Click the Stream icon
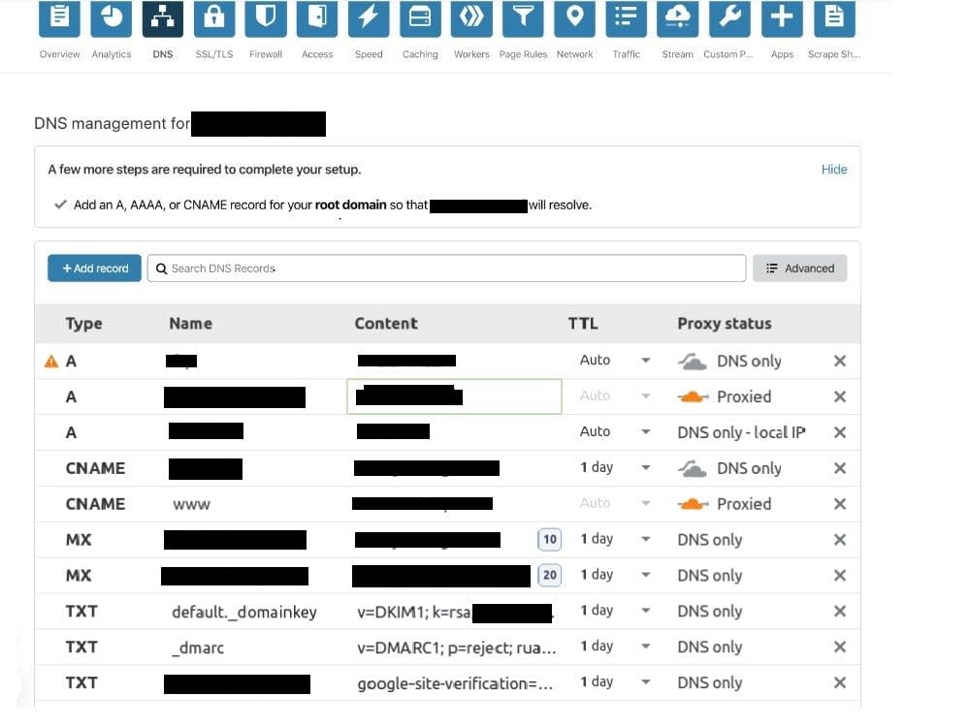 pyautogui.click(x=677, y=17)
